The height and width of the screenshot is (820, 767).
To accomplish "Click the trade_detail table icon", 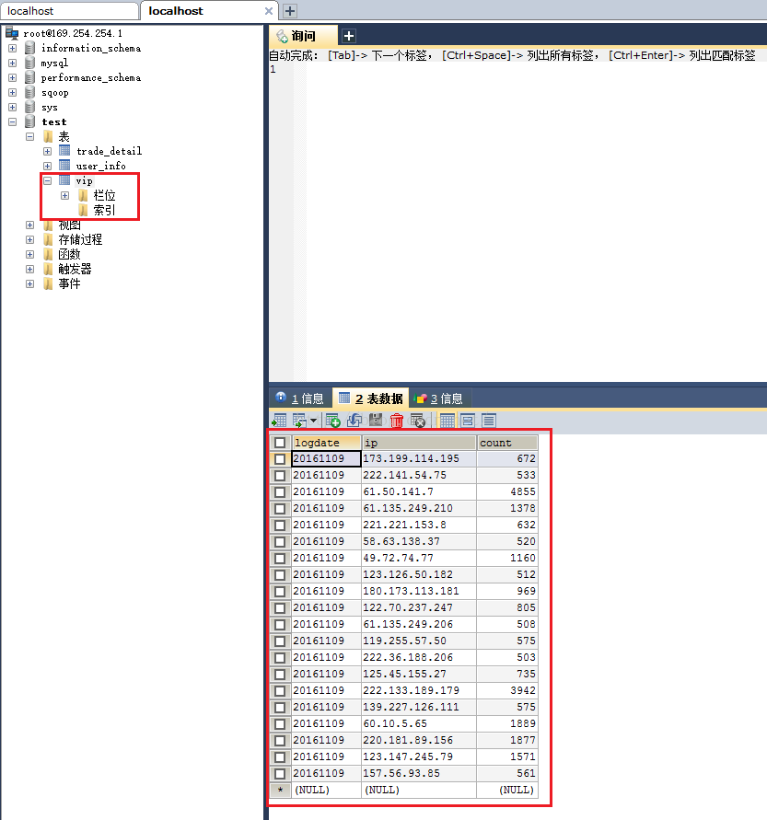I will coord(64,151).
